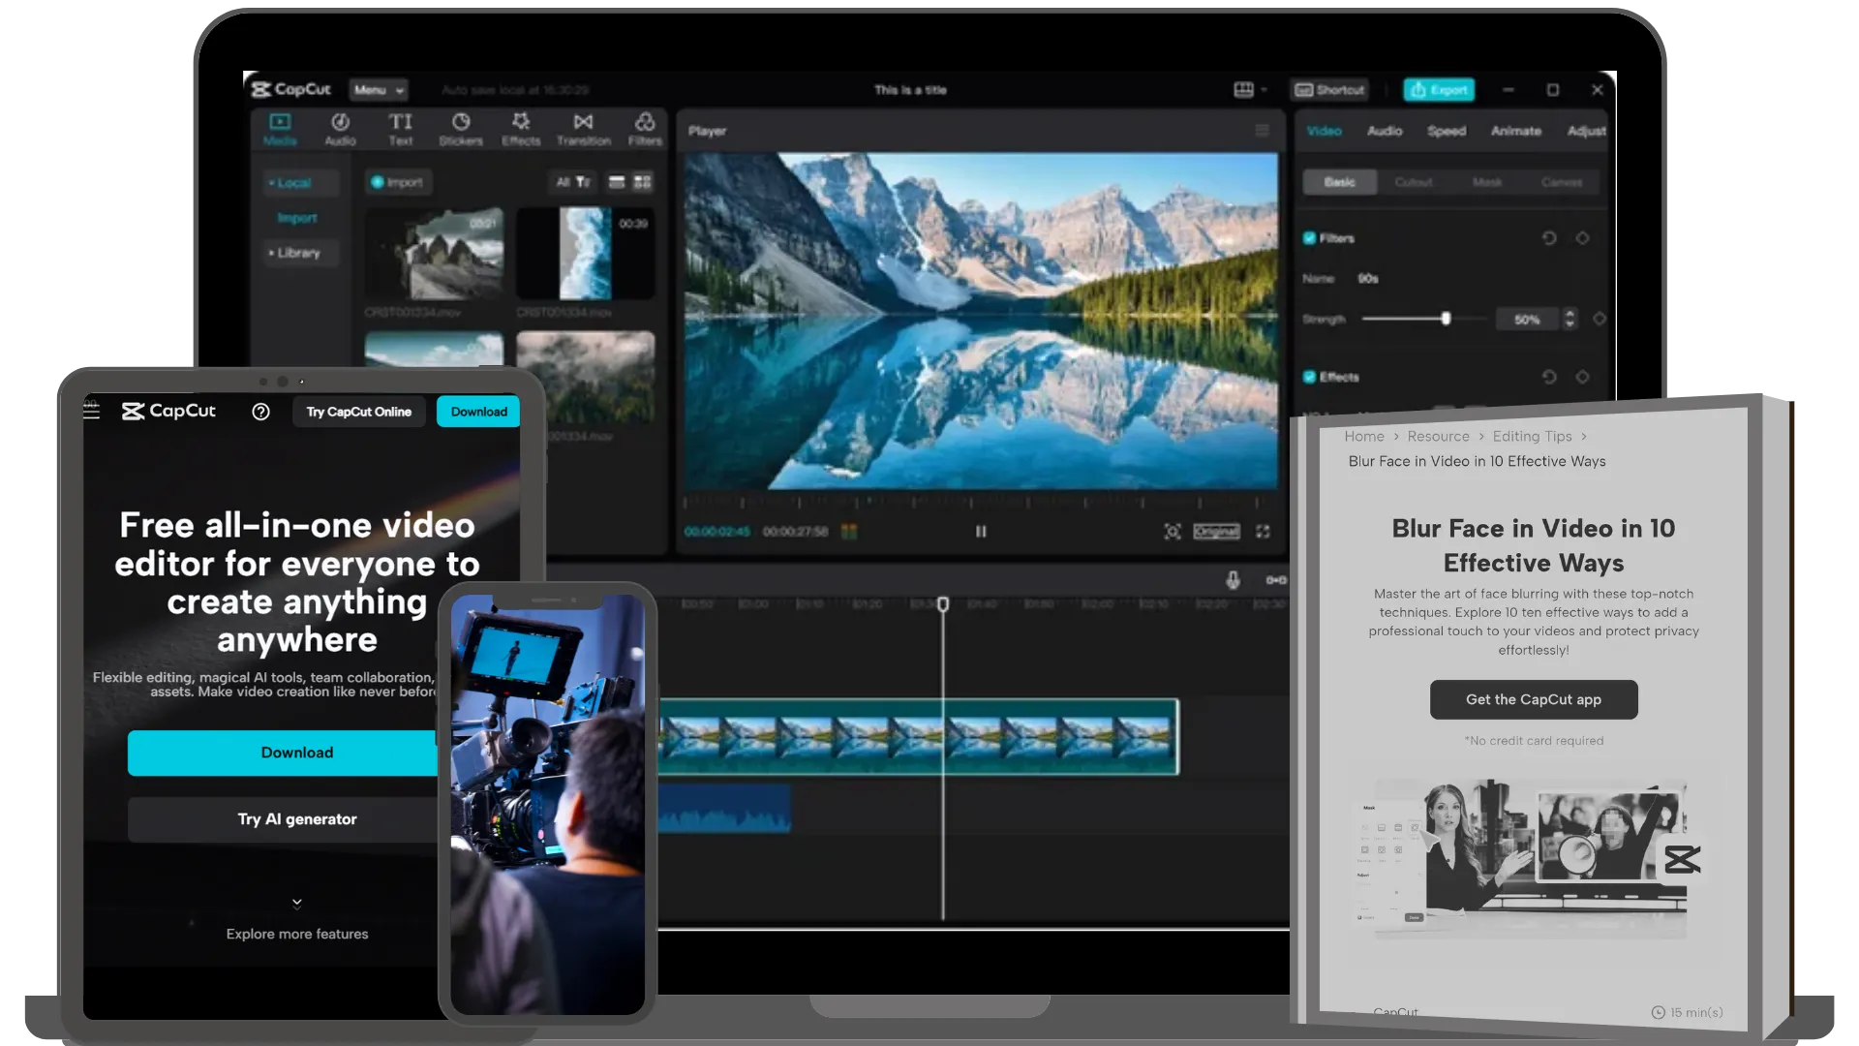Uncheck the Filters checkbox in properties
Screen dimensions: 1859x1046
tap(1309, 238)
